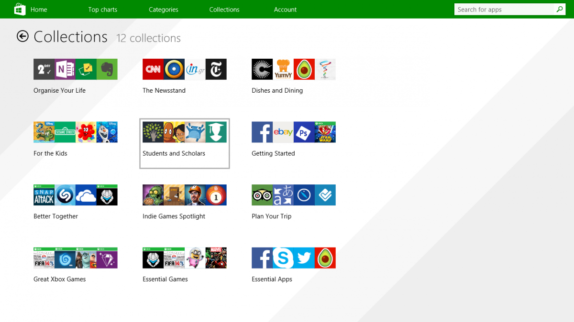
Task: Open the Collections menu item
Action: [224, 10]
